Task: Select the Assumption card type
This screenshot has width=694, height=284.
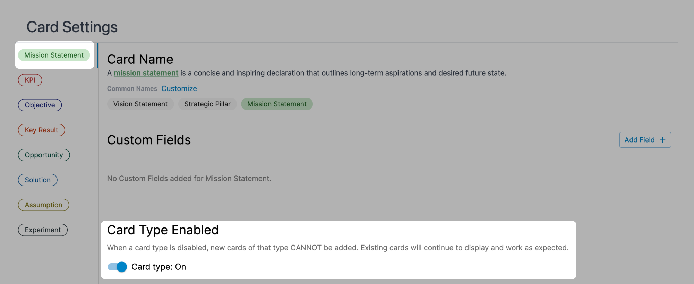Action: (x=43, y=205)
